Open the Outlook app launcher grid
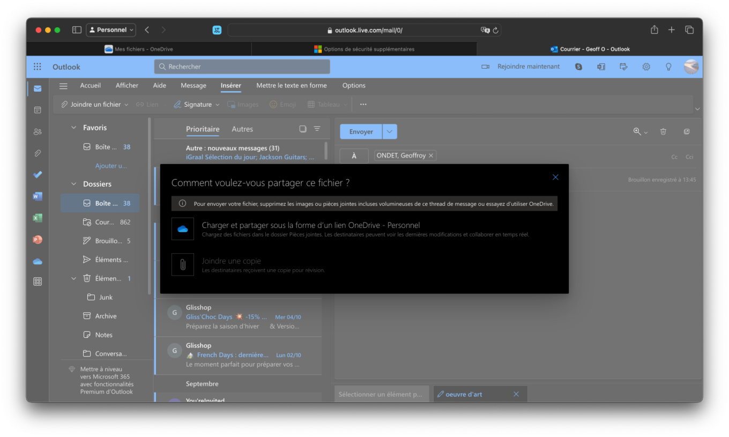Image resolution: width=729 pixels, height=437 pixels. (x=38, y=66)
